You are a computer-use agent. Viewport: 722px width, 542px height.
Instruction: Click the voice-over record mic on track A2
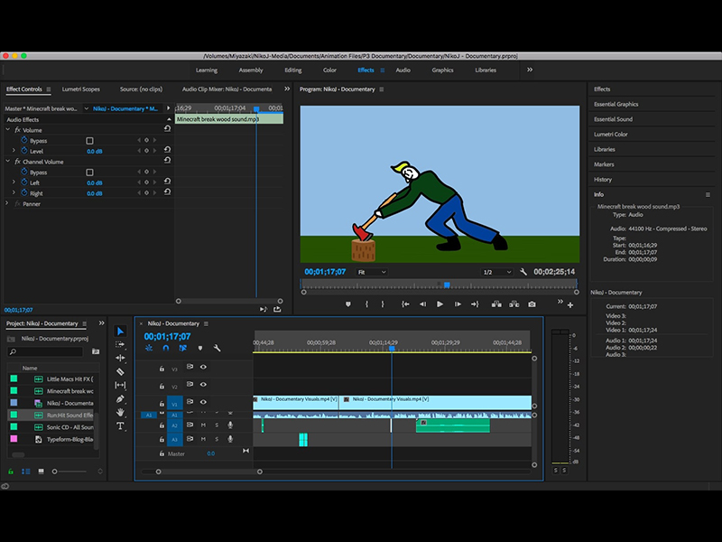[230, 424]
